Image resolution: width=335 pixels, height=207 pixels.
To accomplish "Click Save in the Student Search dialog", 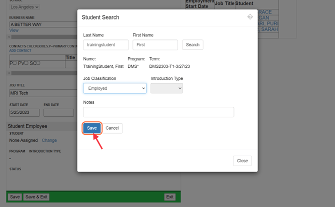I will pos(92,128).
